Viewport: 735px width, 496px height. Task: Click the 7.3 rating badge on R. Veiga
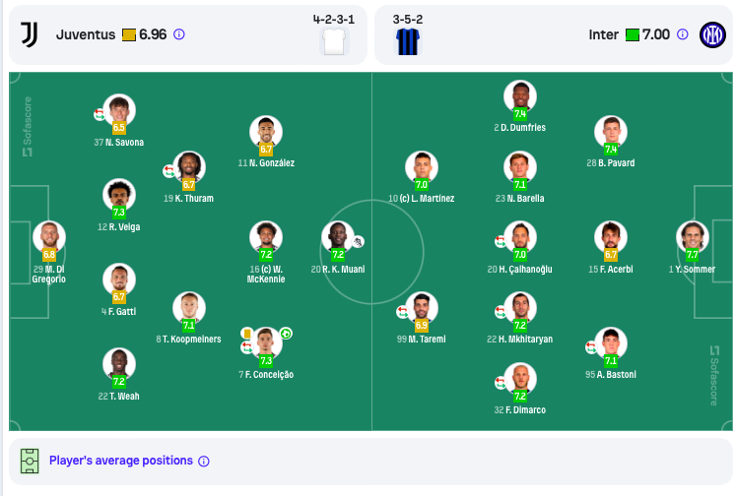(x=119, y=213)
